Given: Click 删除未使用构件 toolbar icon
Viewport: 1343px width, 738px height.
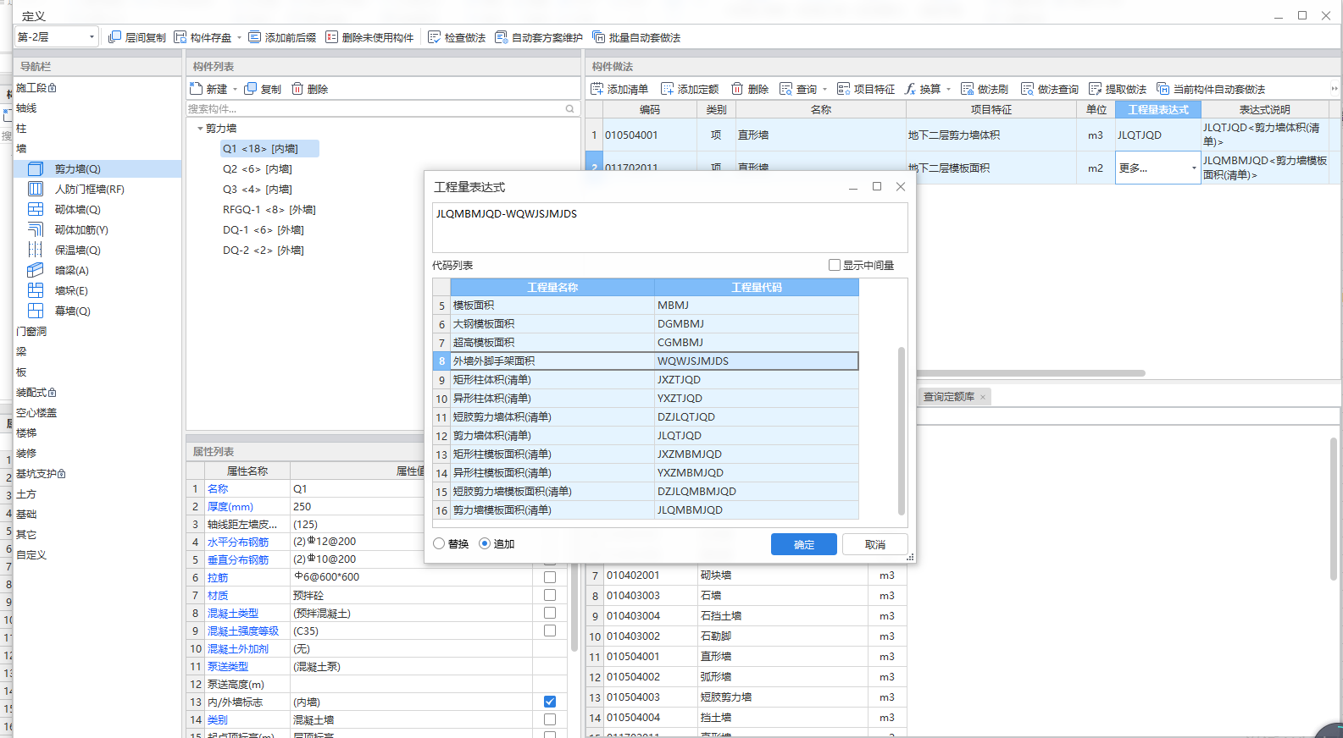Looking at the screenshot, I should (x=332, y=37).
